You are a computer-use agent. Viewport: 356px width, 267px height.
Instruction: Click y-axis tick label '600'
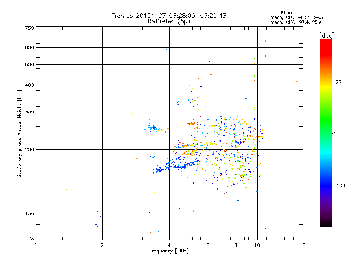pos(29,48)
